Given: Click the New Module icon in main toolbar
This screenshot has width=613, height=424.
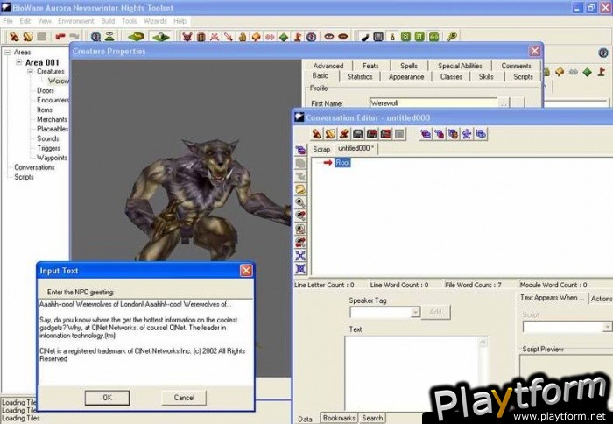Looking at the screenshot, I should 14,37.
